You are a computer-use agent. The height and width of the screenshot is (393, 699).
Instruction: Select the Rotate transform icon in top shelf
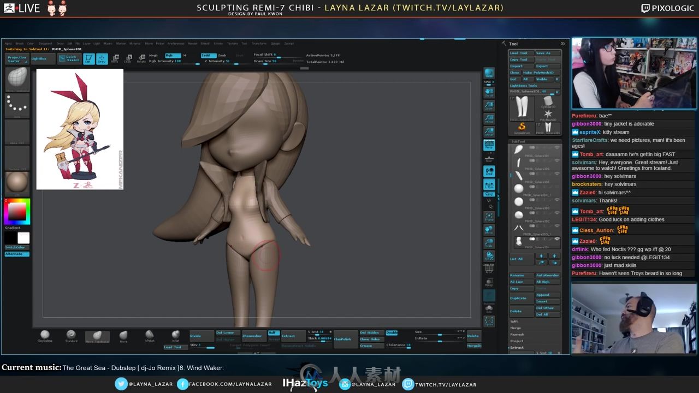(141, 58)
